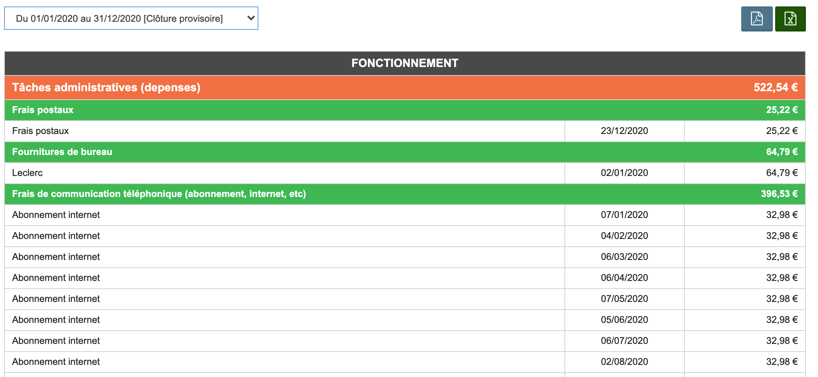Select Abonnement internet entry dated 06/07/2020

(56, 341)
